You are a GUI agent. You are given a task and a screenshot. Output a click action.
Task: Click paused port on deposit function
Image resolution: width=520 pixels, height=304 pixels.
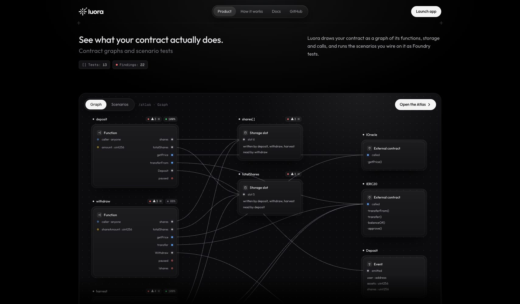(x=172, y=178)
